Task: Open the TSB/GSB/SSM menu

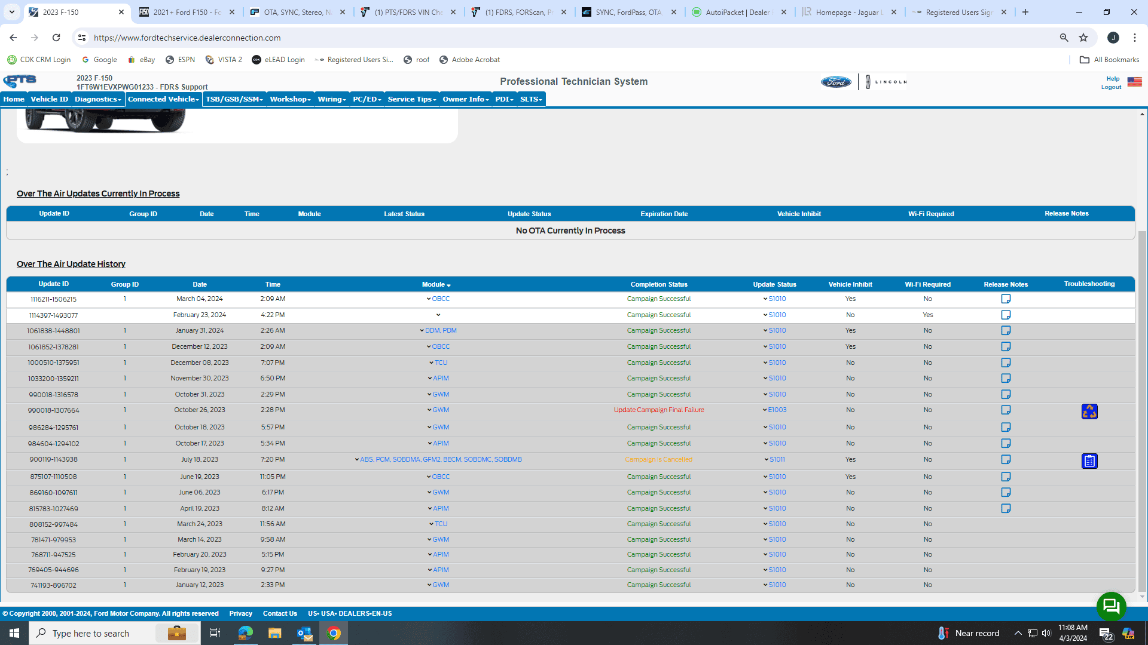Action: pos(234,99)
